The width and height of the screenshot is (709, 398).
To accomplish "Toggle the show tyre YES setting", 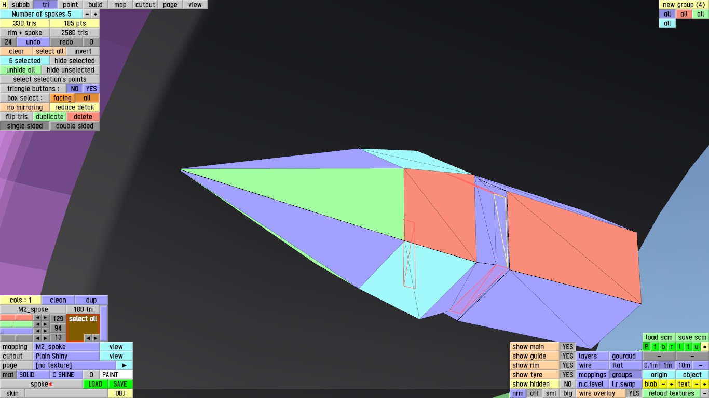I will point(568,375).
